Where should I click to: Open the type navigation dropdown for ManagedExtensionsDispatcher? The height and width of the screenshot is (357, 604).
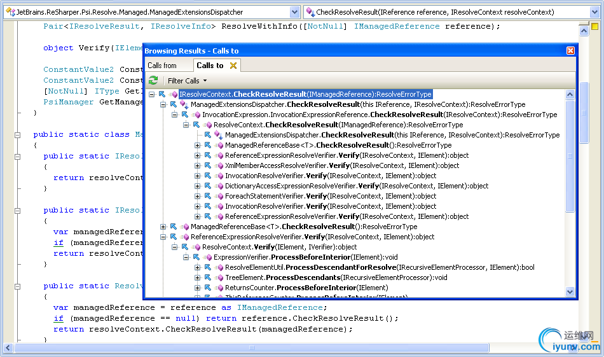tap(294, 12)
